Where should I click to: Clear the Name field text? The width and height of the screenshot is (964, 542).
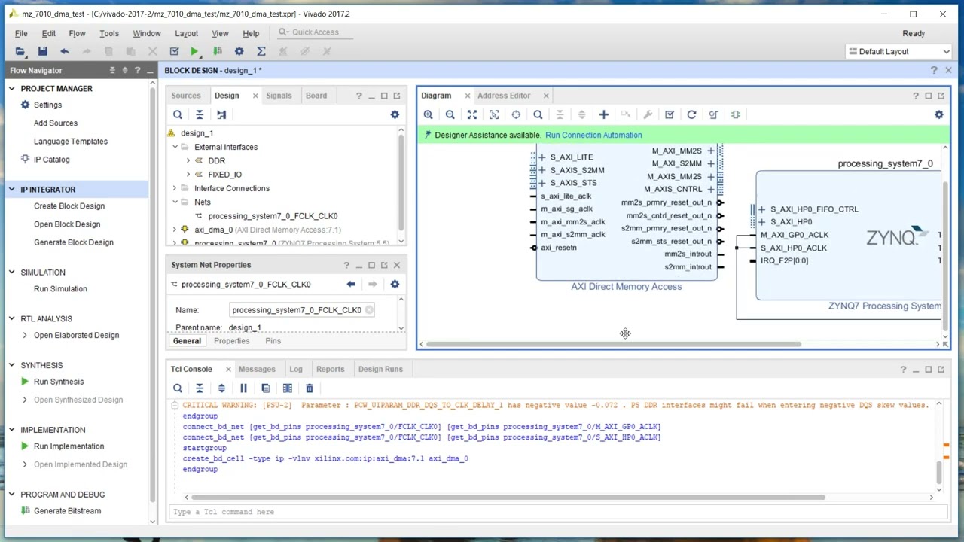[369, 310]
